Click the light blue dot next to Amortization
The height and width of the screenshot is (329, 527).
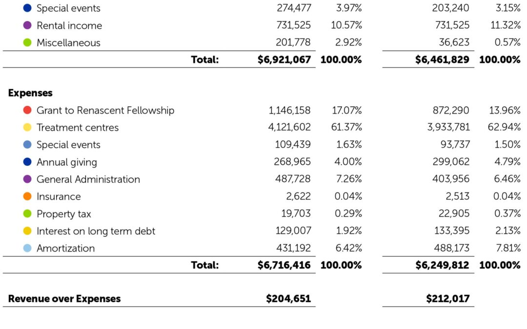27,248
